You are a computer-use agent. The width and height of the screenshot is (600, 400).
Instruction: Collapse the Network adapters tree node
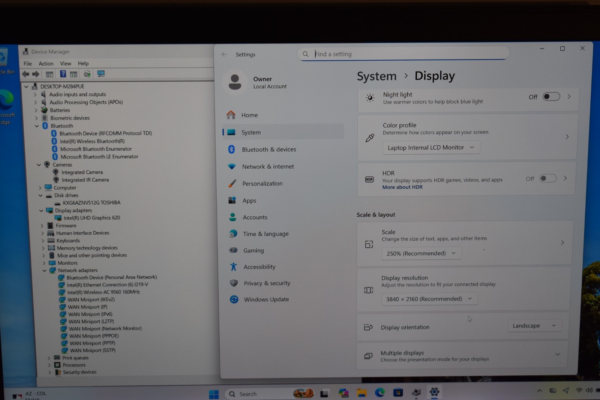pyautogui.click(x=44, y=270)
